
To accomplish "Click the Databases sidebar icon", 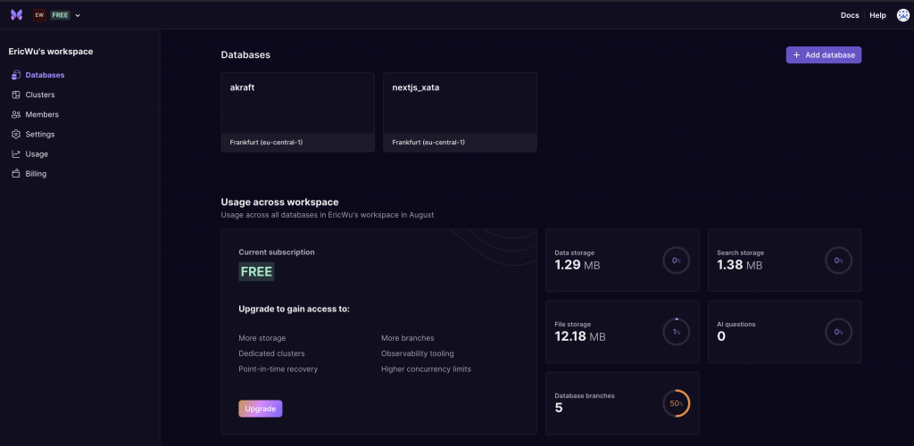I will [16, 75].
